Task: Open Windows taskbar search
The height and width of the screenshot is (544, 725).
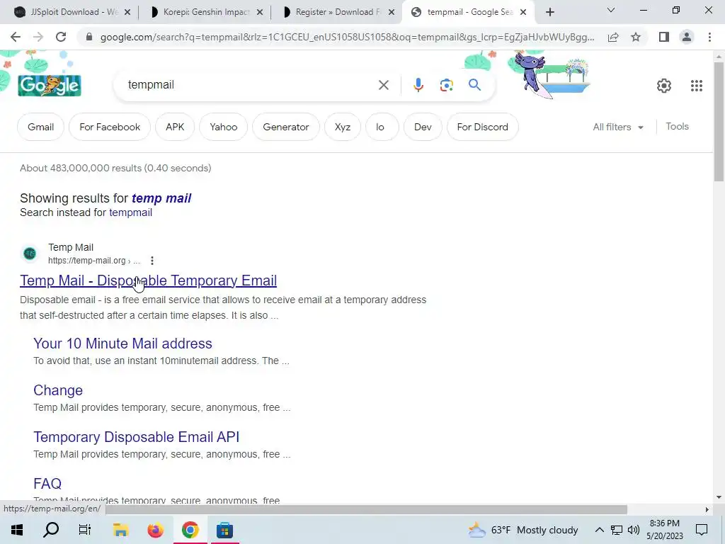Action: click(x=51, y=530)
